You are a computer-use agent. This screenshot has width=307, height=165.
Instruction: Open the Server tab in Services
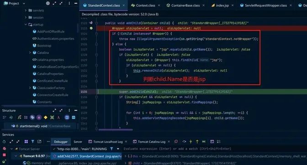78,142
